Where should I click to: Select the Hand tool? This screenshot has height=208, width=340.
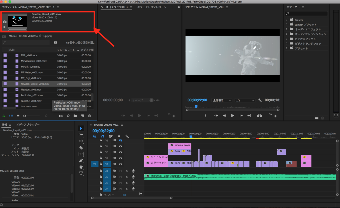click(81, 167)
